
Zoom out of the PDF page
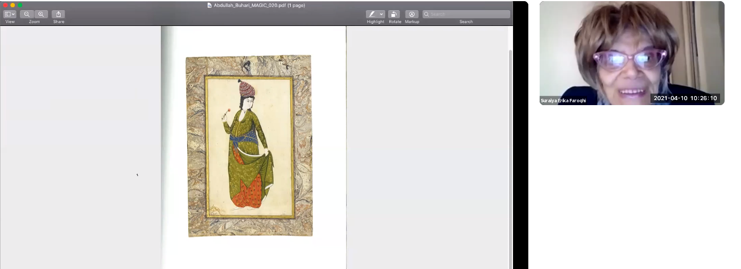click(x=27, y=14)
